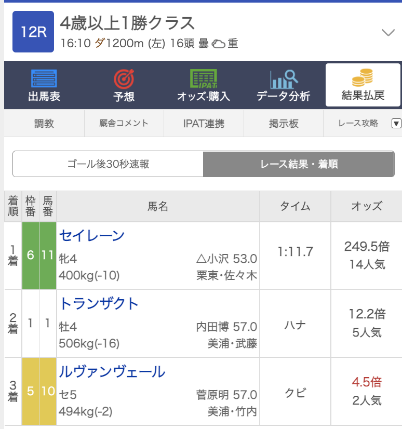The image size is (402, 429).
Task: Expand race header chevron
Action: (388, 33)
